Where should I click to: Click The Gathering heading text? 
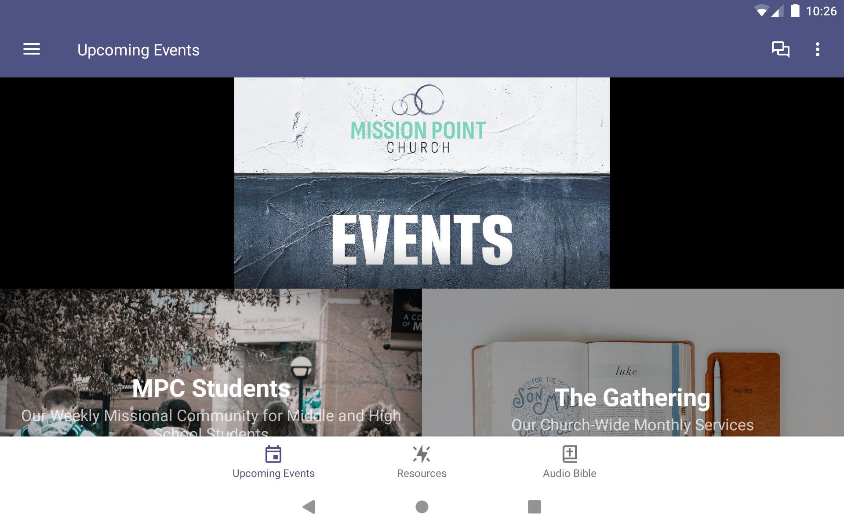(x=633, y=398)
